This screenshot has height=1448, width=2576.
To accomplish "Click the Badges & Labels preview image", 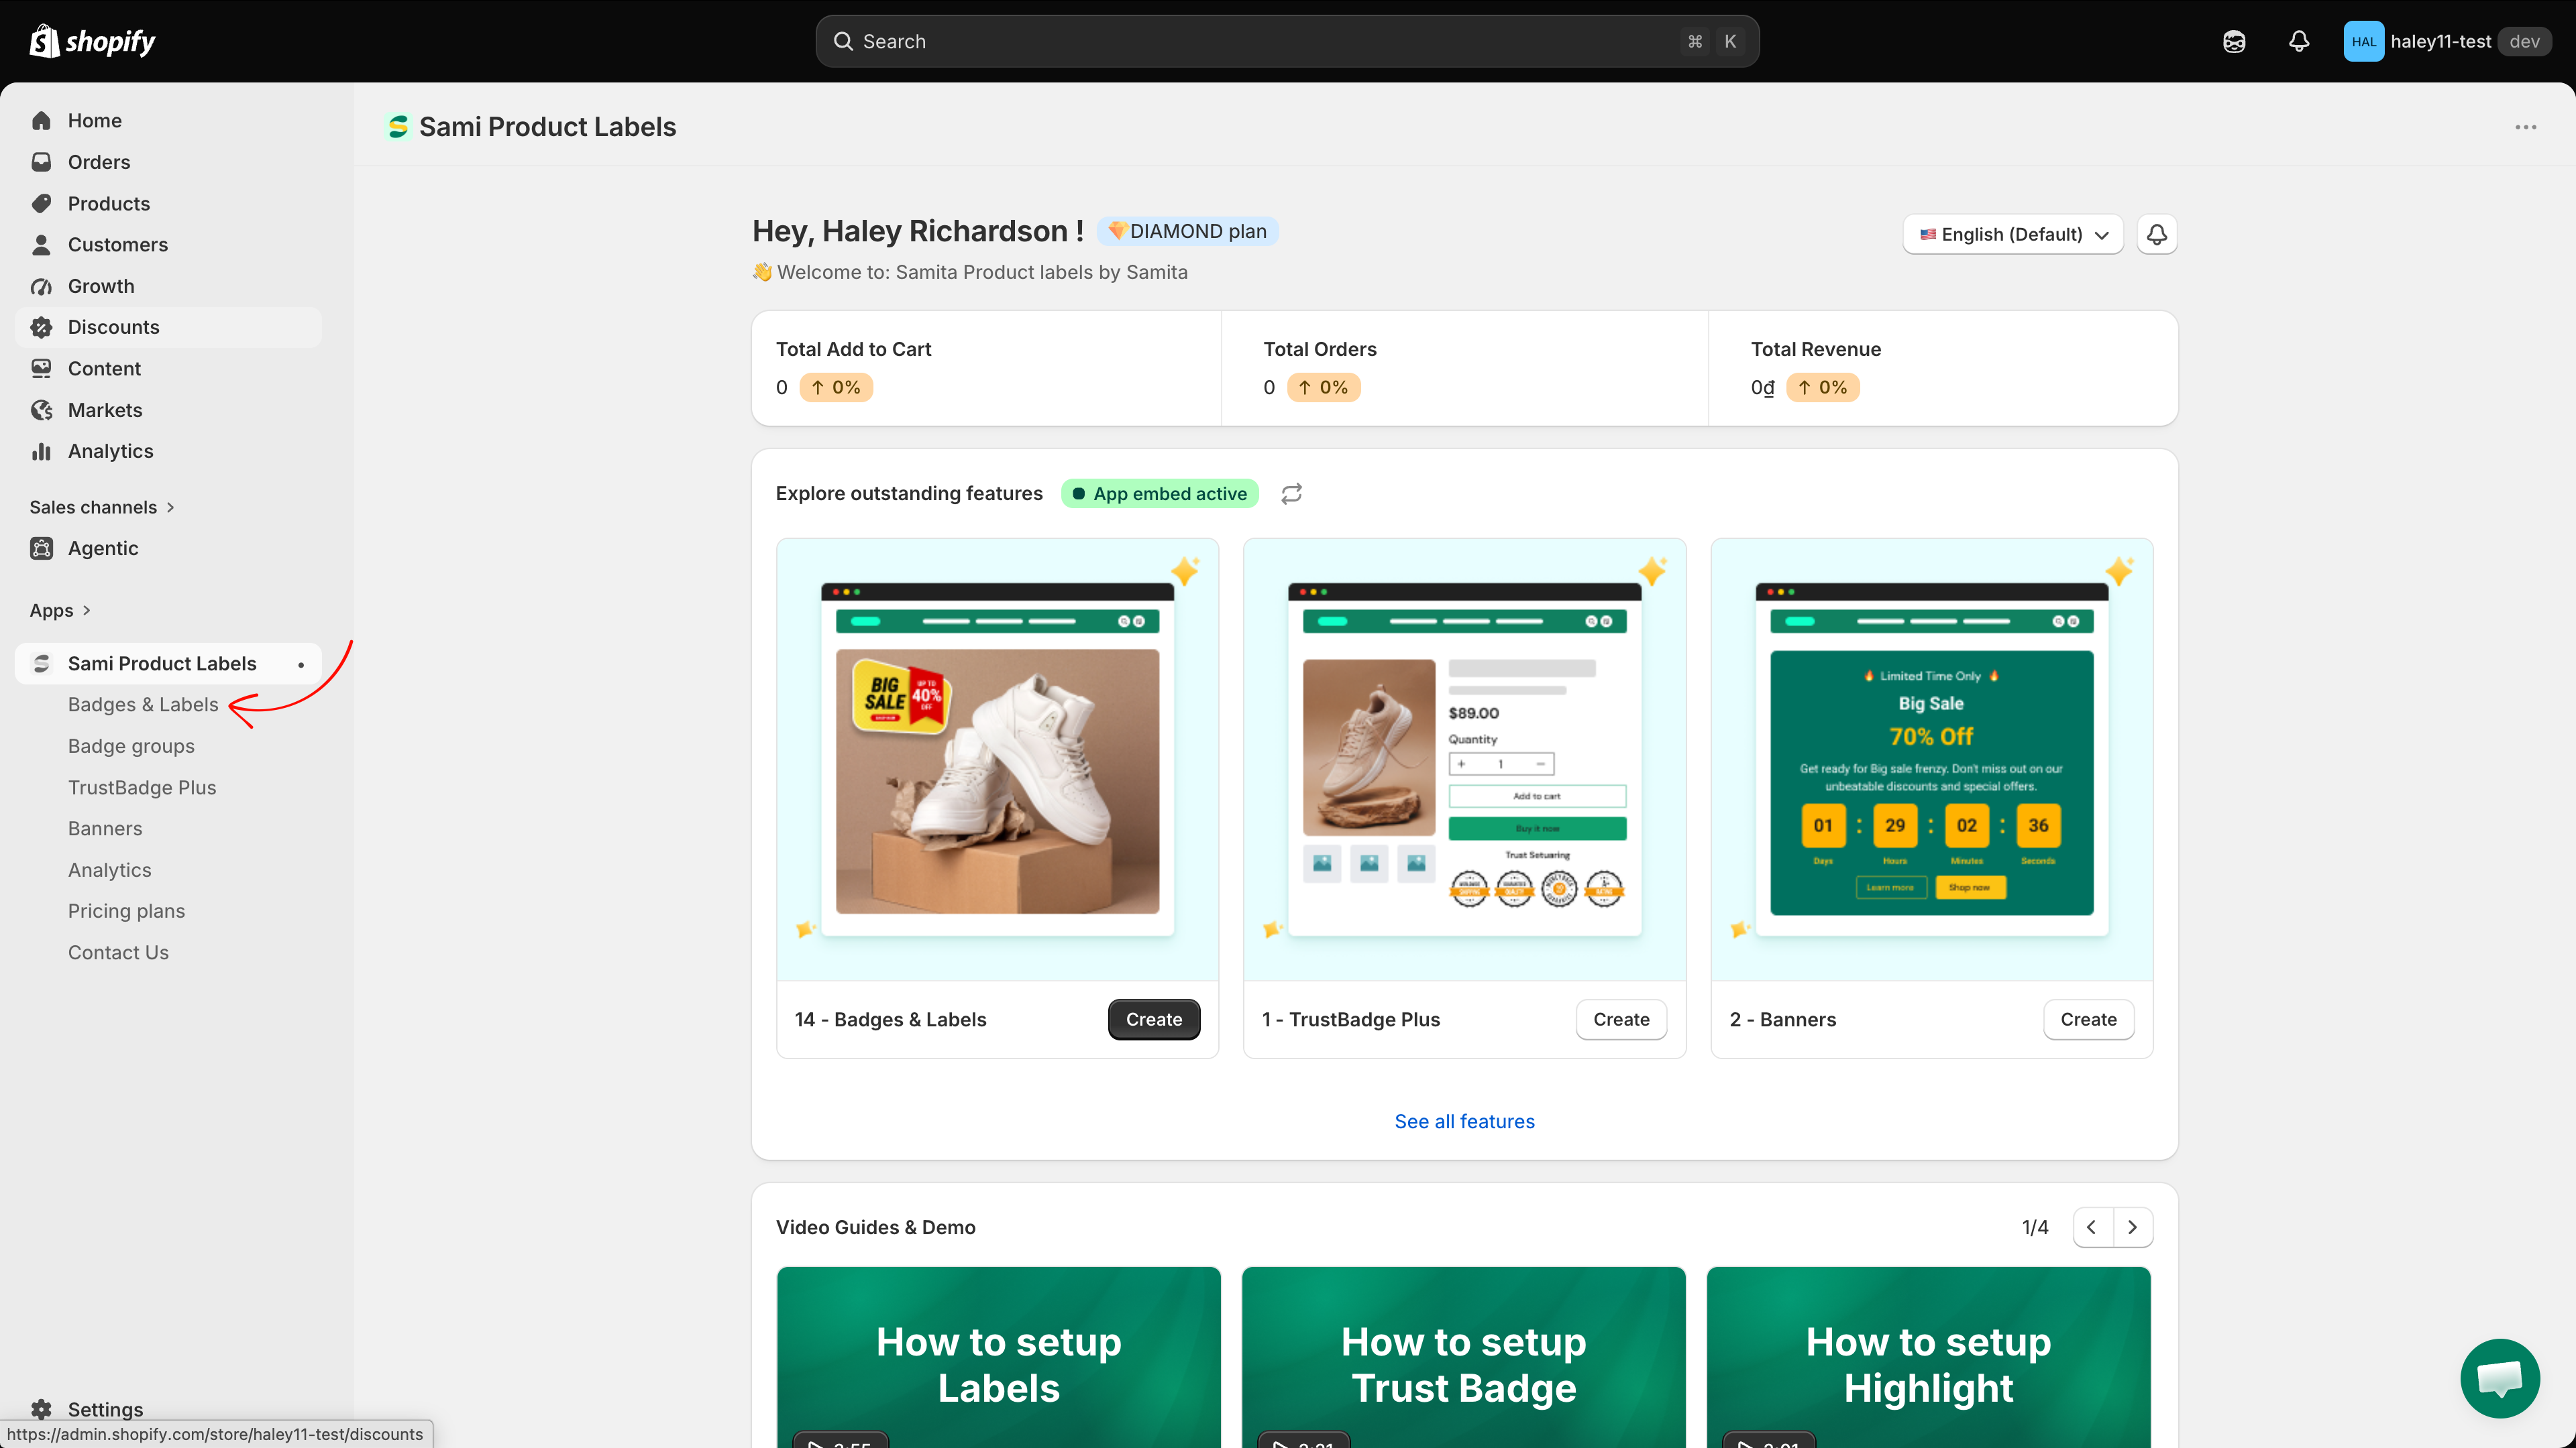I will coord(997,760).
